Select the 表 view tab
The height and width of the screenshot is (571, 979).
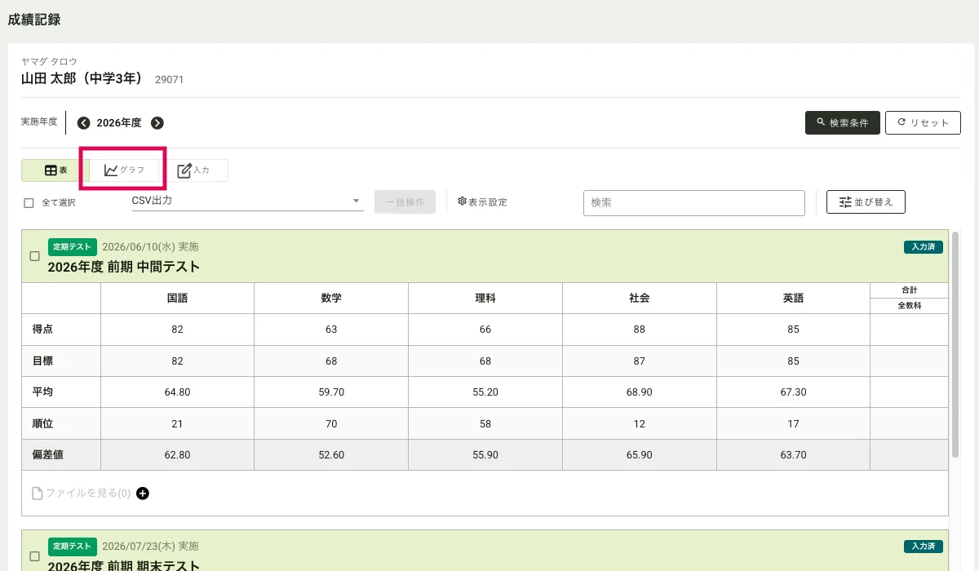click(55, 170)
